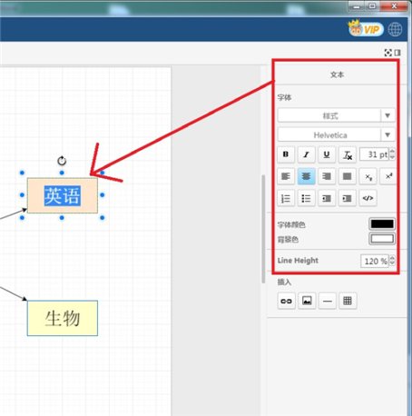This screenshot has height=416, width=412.
Task: Click the VIP badge button
Action: pos(366,29)
